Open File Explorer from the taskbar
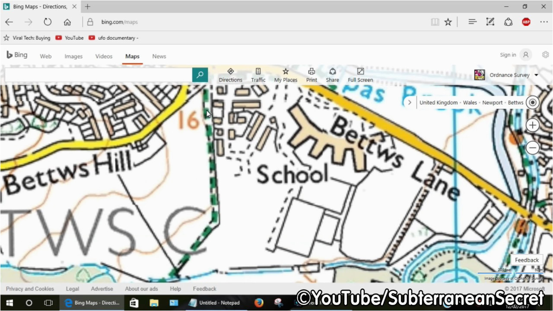The height and width of the screenshot is (311, 553). click(x=154, y=303)
